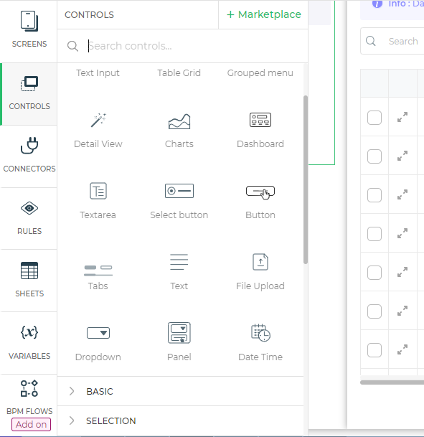Open the Sheets section

(29, 281)
